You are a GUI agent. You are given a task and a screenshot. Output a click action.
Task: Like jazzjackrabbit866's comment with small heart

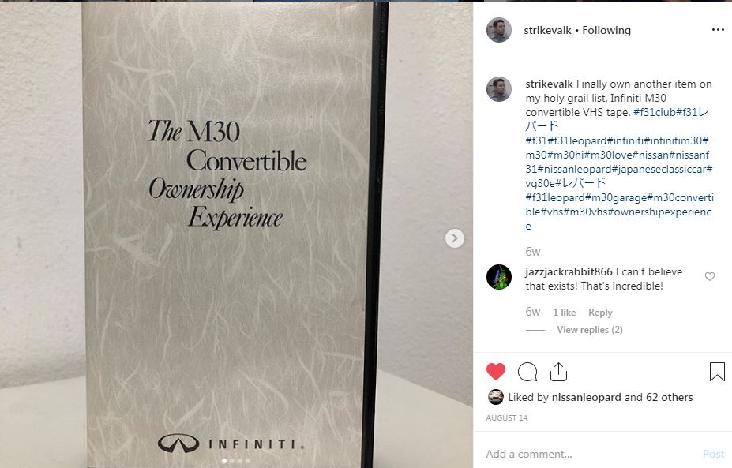(x=710, y=277)
